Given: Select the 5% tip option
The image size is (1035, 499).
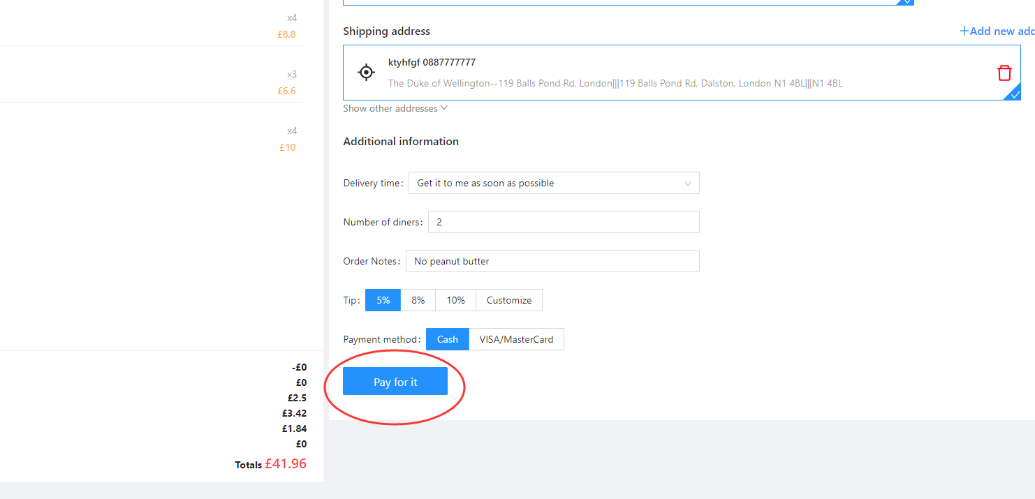Looking at the screenshot, I should pos(383,300).
